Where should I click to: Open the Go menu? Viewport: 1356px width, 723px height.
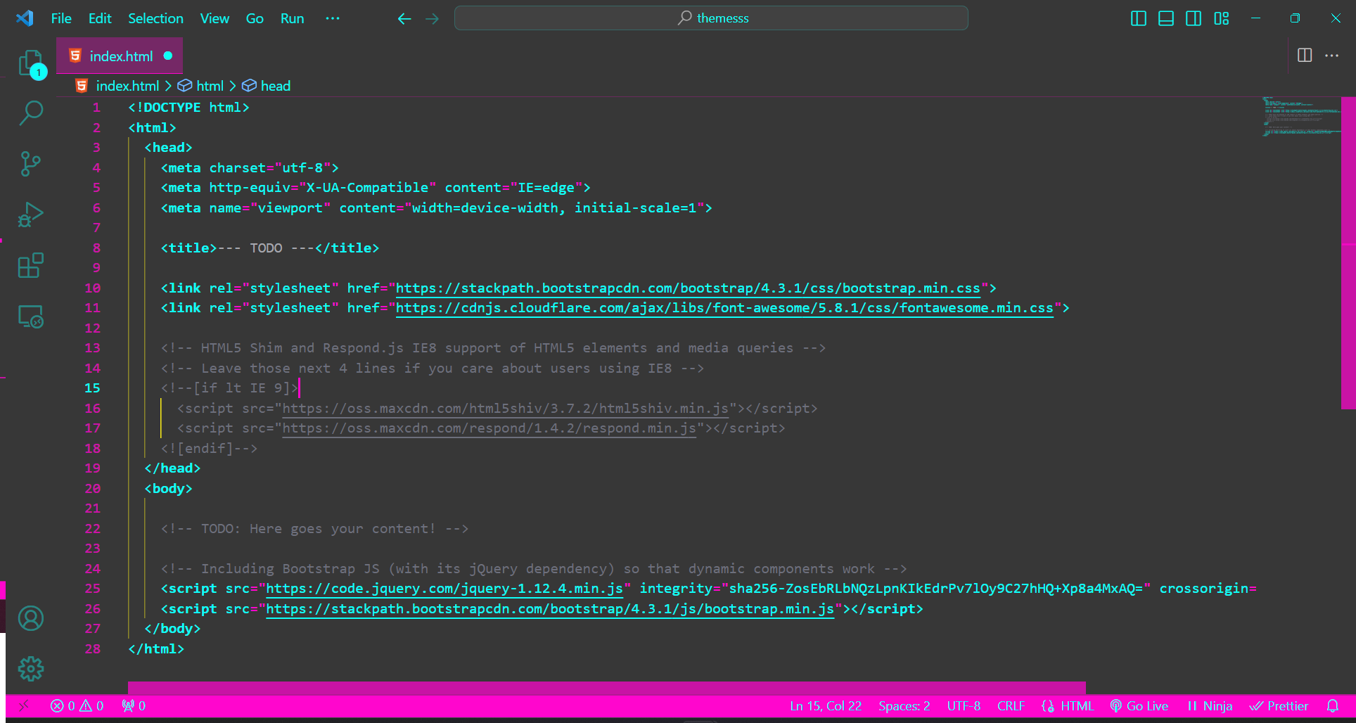click(x=255, y=19)
